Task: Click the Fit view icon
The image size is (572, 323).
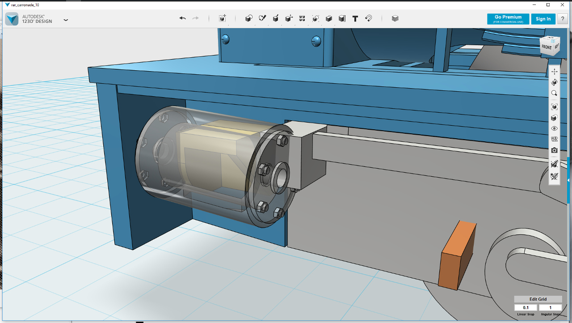Action: (555, 107)
